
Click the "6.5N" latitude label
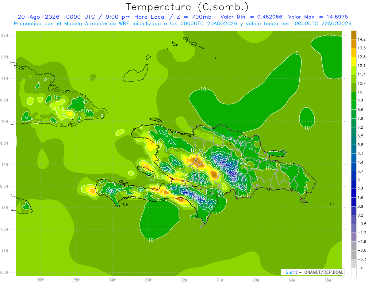[x=5, y=273]
